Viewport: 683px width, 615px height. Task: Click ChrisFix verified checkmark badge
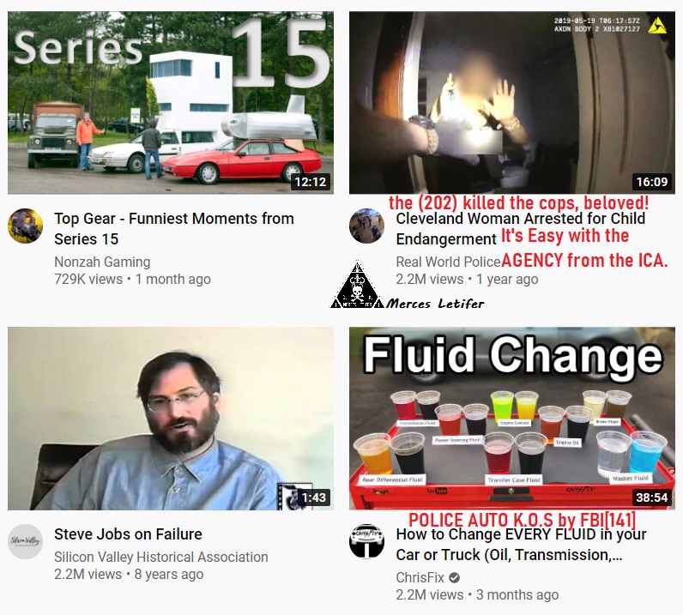pyautogui.click(x=454, y=577)
